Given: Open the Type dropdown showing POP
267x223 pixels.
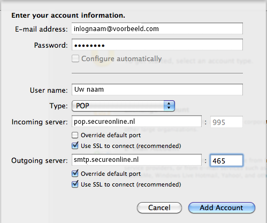Looking at the screenshot, I should click(x=123, y=106).
